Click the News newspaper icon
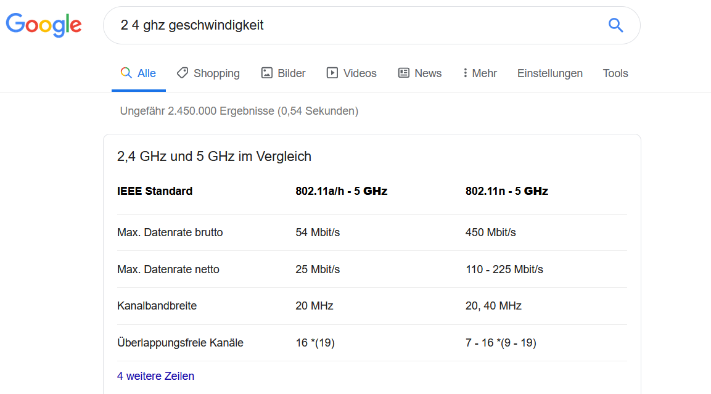Image resolution: width=711 pixels, height=394 pixels. pos(404,73)
